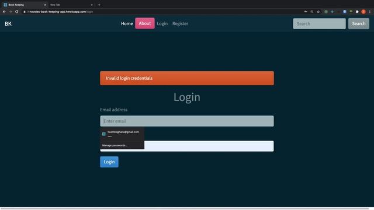Click the green circular extension icon
The image size is (374, 210).
[326, 12]
